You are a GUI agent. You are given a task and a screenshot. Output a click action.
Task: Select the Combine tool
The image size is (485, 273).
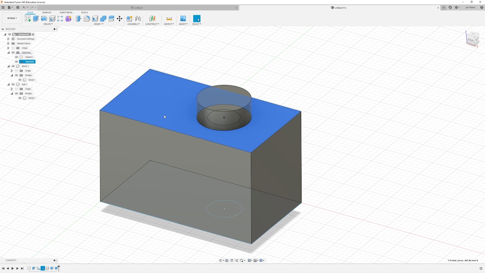coord(103,19)
